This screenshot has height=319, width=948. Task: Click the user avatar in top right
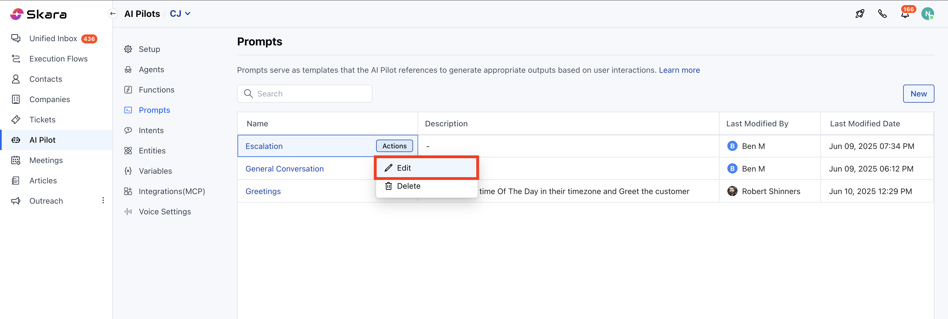coord(927,14)
